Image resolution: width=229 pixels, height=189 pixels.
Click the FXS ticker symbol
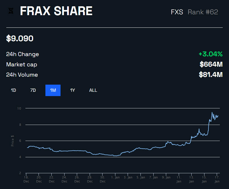click(177, 12)
